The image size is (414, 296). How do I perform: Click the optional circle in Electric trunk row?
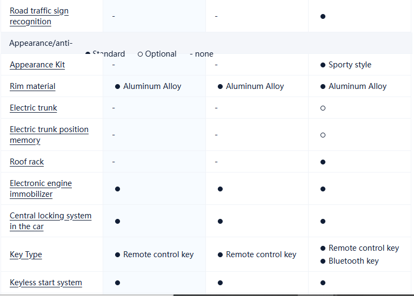[x=323, y=108]
